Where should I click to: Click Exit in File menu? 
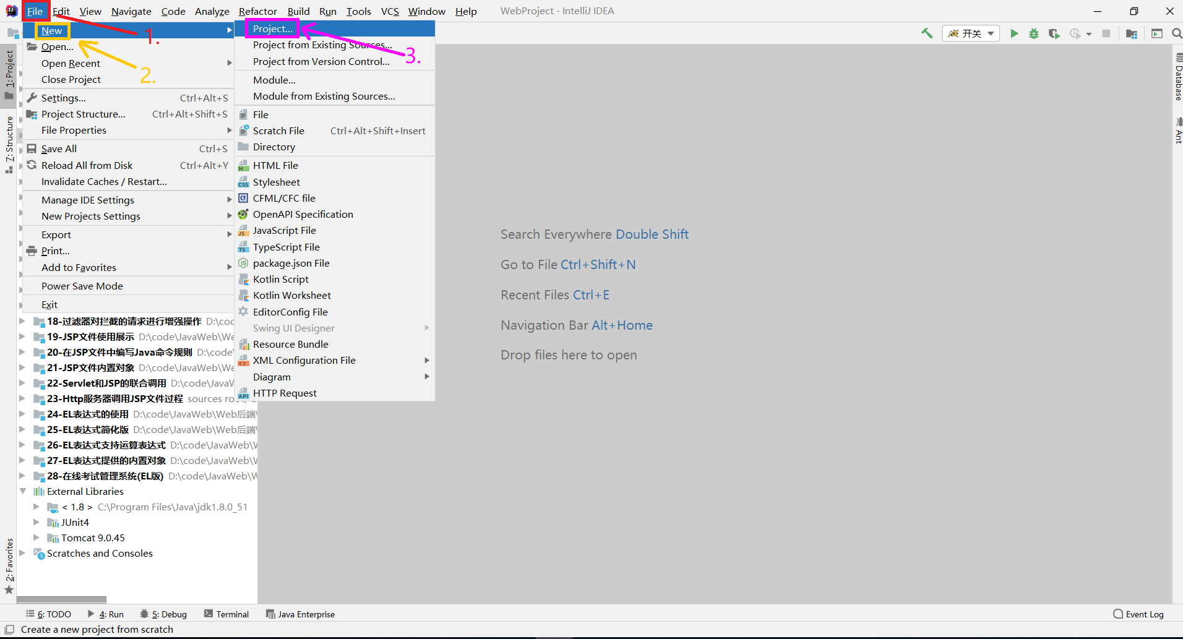[128, 304]
